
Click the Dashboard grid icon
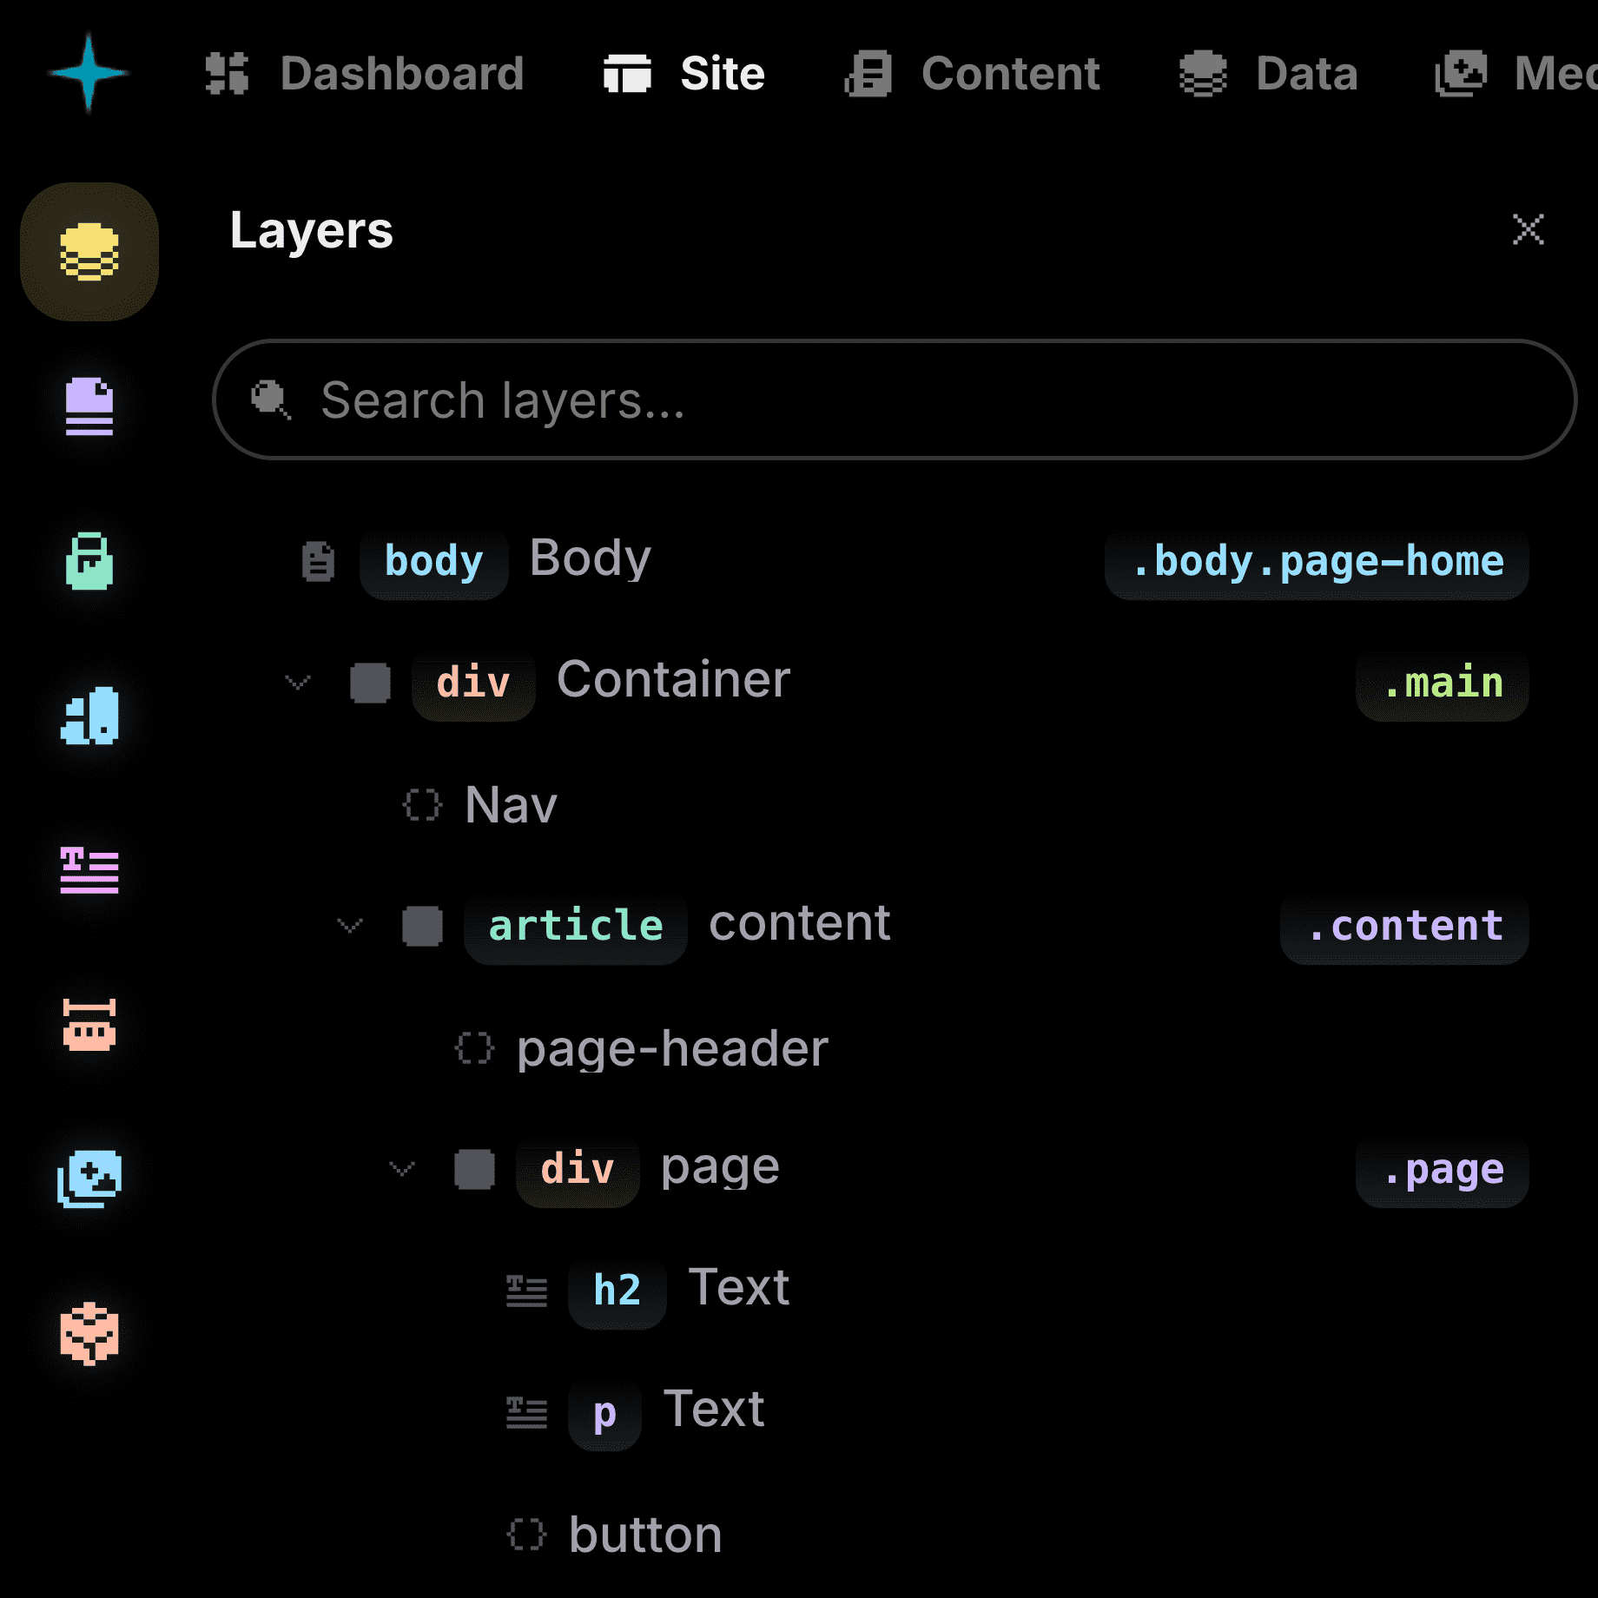tap(228, 74)
